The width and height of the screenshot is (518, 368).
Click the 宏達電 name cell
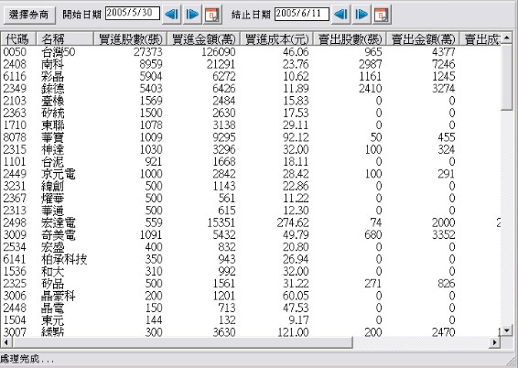pyautogui.click(x=59, y=222)
